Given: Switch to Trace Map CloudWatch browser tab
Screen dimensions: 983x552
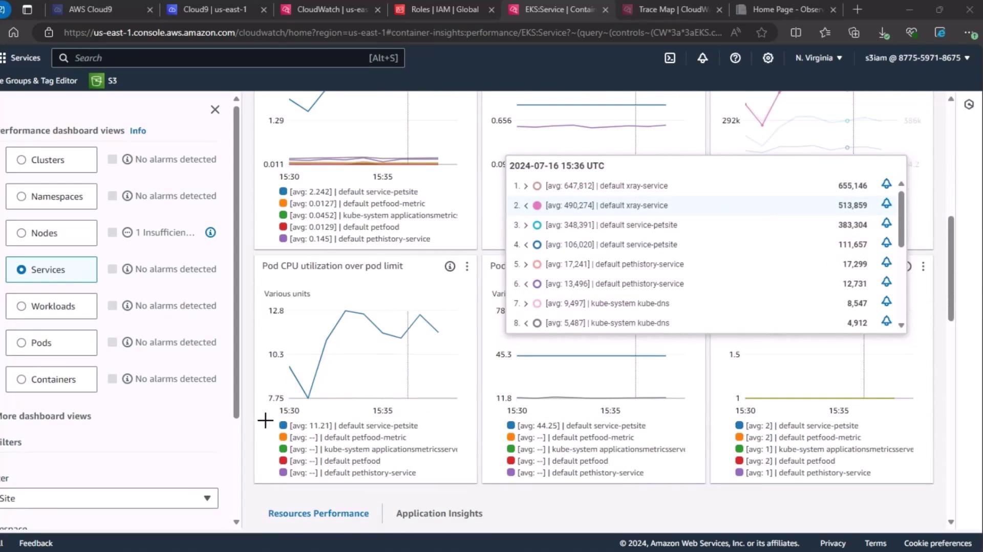Looking at the screenshot, I should pyautogui.click(x=673, y=9).
